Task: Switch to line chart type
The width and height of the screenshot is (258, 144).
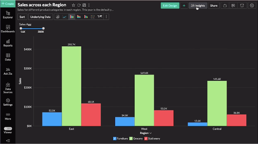Action: tap(65, 17)
